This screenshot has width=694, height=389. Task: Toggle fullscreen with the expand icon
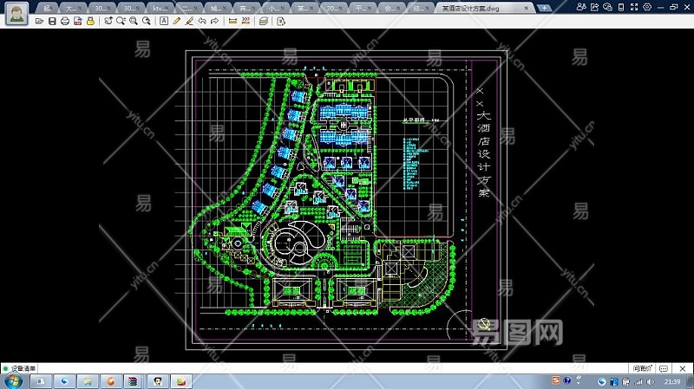(x=634, y=7)
